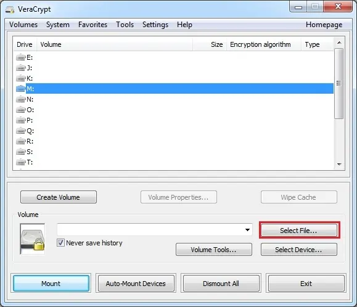This screenshot has width=357, height=307.
Task: Select the N: drive slot icon
Action: [x=20, y=99]
